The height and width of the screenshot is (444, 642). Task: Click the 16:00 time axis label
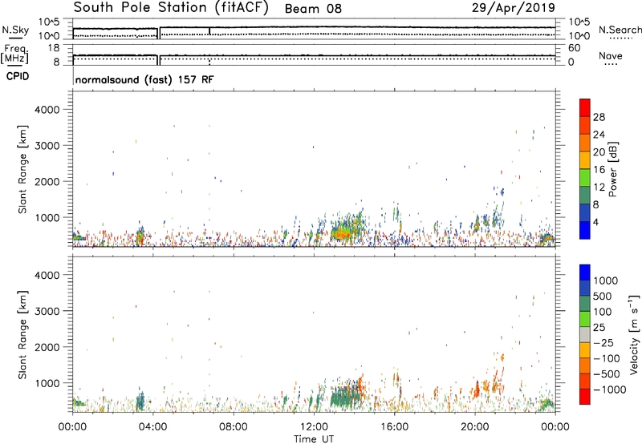point(394,427)
